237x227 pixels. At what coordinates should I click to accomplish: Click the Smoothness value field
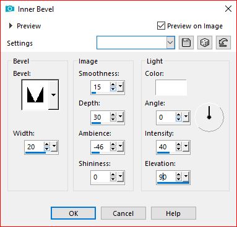pyautogui.click(x=100, y=87)
